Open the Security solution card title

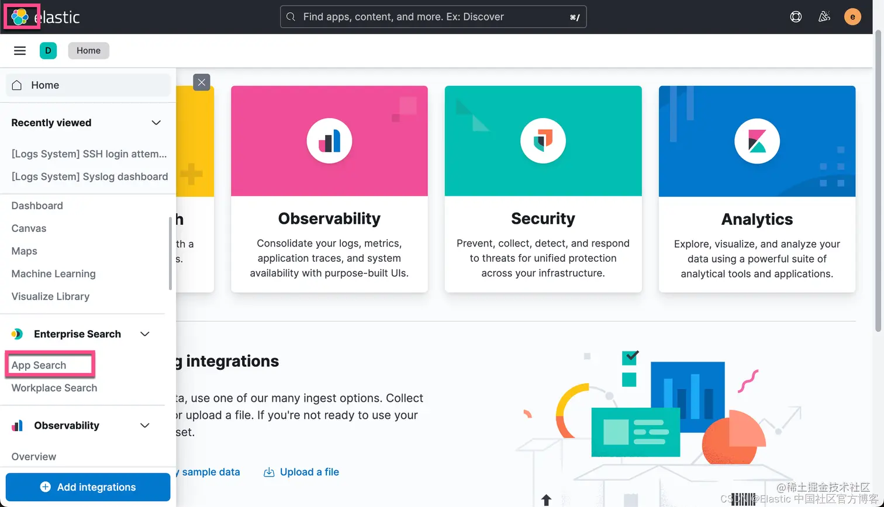(543, 218)
